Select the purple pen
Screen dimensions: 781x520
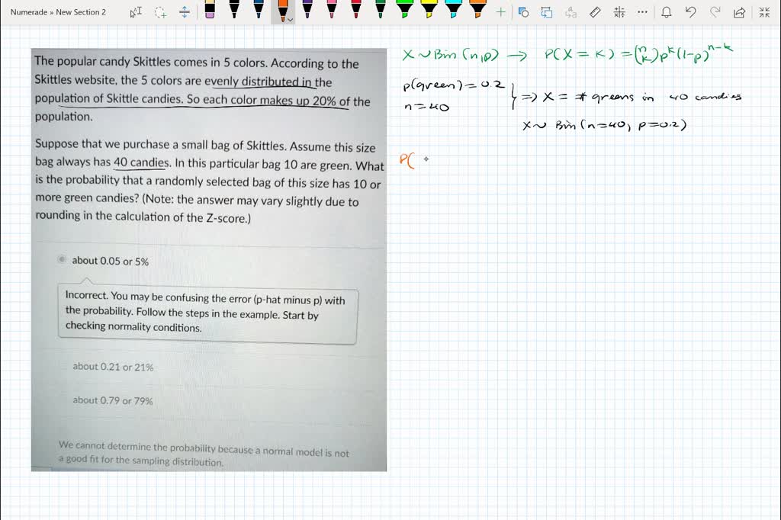(x=307, y=9)
